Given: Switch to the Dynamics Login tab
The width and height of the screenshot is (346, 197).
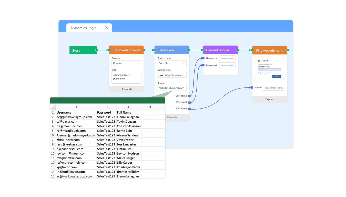Looking at the screenshot, I should pyautogui.click(x=83, y=28).
